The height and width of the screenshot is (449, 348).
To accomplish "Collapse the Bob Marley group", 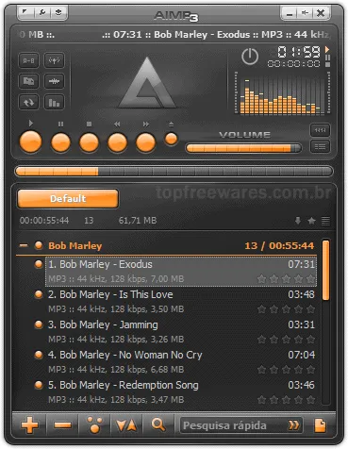I will point(24,245).
